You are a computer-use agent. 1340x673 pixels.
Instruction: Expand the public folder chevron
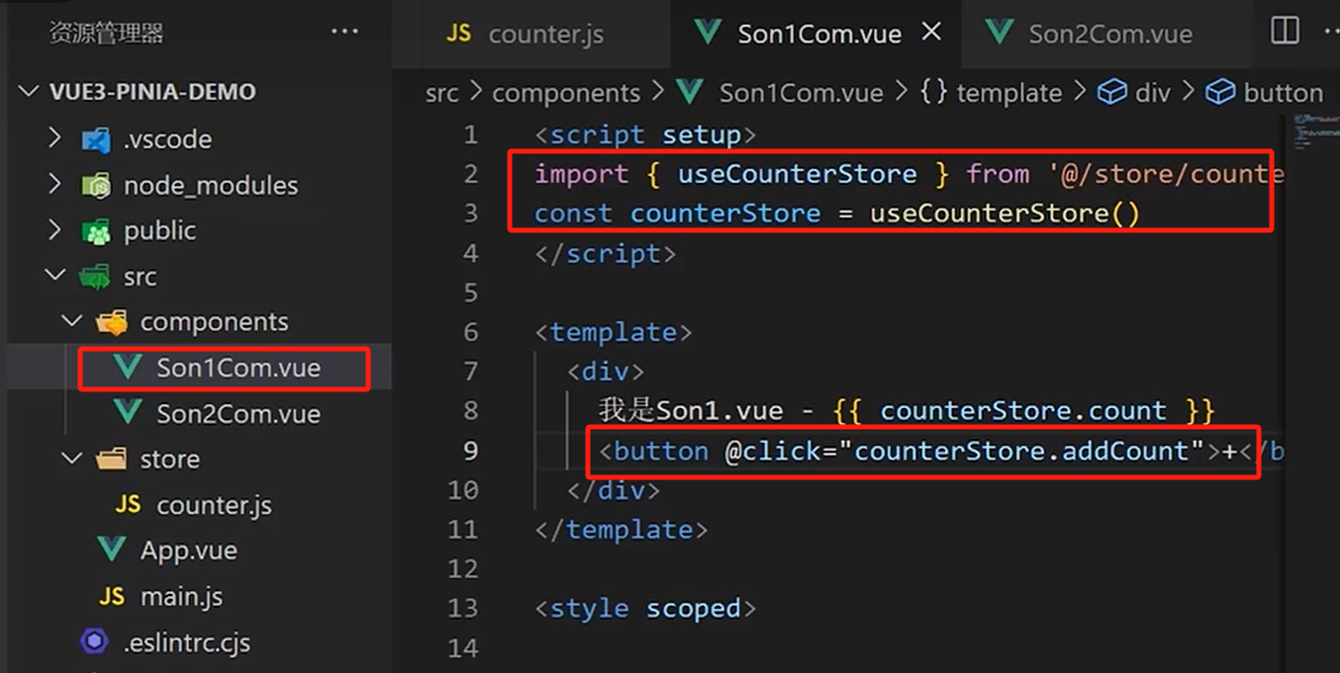click(x=55, y=229)
